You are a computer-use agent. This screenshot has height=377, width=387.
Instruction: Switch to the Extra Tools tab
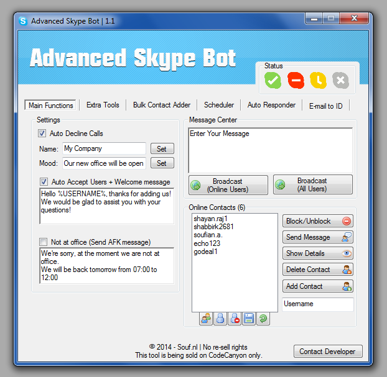point(103,105)
